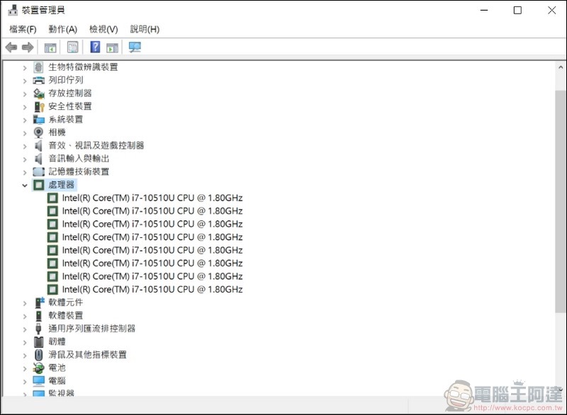
Task: Open the 說明(H) menu
Action: click(x=143, y=29)
